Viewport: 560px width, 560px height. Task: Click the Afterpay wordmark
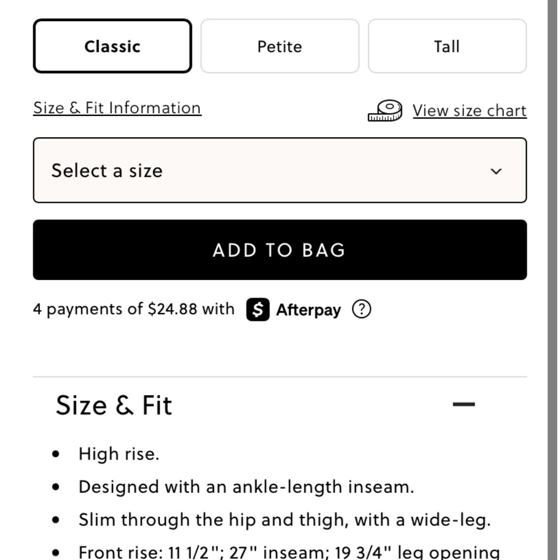click(x=309, y=310)
